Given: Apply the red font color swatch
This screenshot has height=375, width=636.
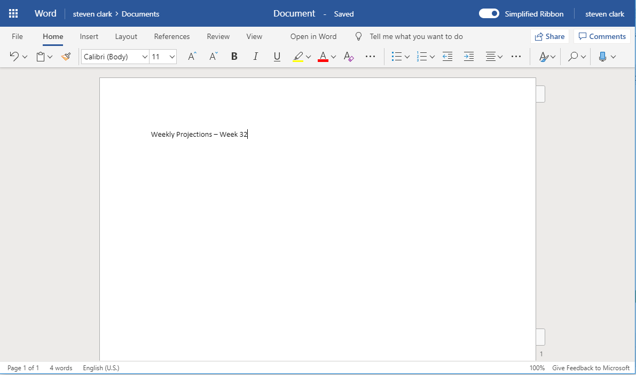Looking at the screenshot, I should point(323,57).
